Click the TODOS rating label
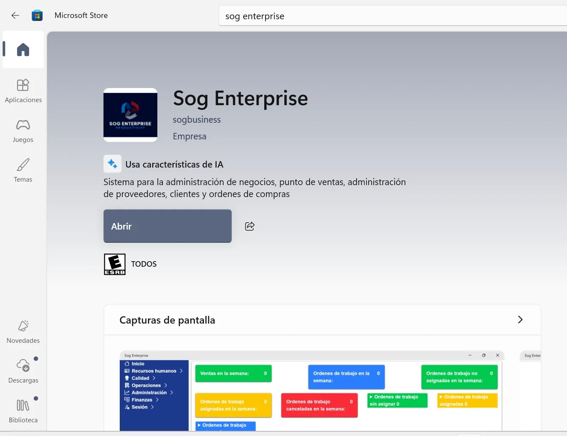The width and height of the screenshot is (567, 436). pyautogui.click(x=144, y=264)
